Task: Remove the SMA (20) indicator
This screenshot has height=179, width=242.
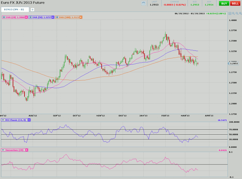Action: (26, 17)
